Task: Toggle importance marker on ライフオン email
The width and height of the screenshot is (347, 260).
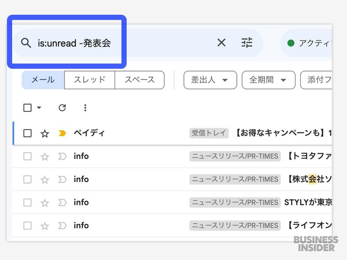Action: point(62,225)
